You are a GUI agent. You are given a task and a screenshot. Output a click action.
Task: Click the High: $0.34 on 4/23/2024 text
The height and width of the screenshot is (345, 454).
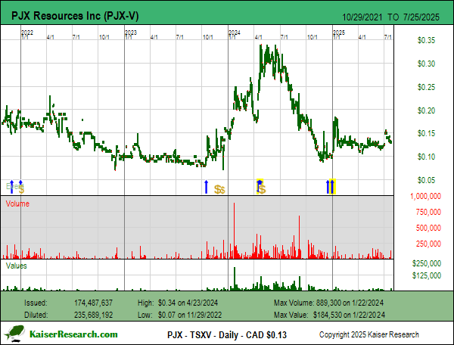pos(178,303)
